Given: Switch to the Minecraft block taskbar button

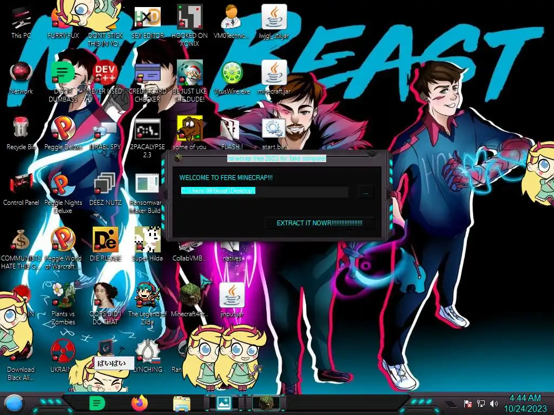Looking at the screenshot, I should [x=266, y=403].
